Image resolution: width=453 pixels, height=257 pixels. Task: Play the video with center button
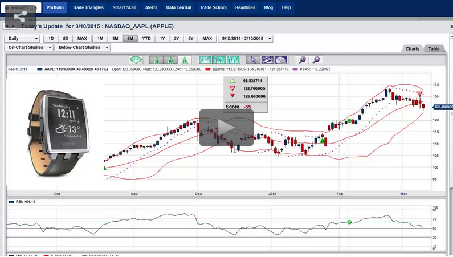click(x=226, y=127)
